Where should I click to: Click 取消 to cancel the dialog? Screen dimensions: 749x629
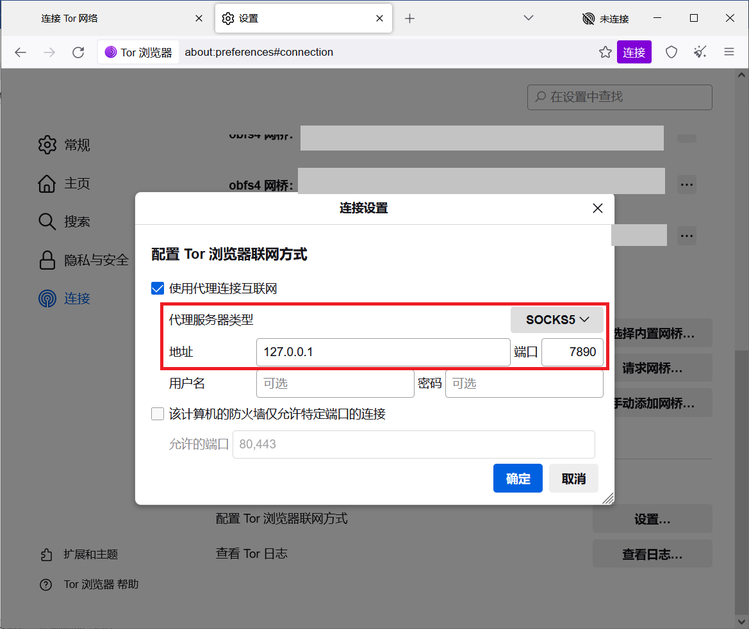pos(573,478)
